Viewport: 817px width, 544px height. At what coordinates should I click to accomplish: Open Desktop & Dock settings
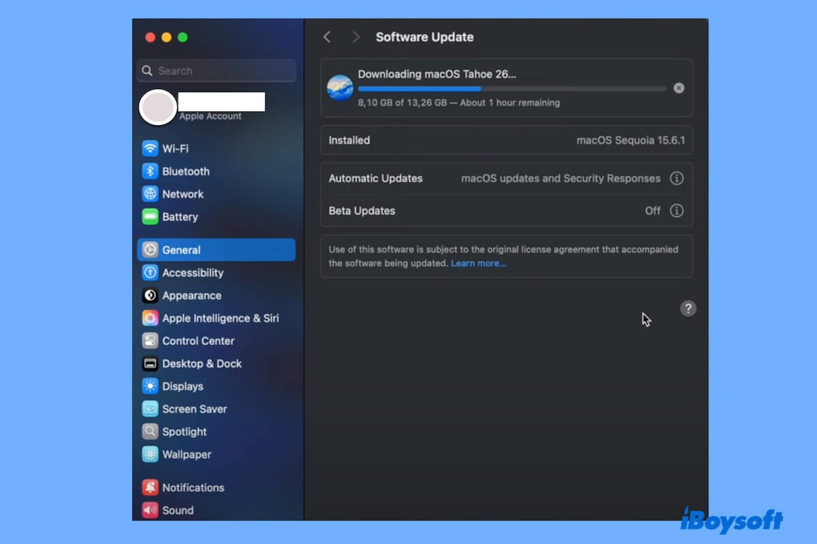pyautogui.click(x=202, y=364)
